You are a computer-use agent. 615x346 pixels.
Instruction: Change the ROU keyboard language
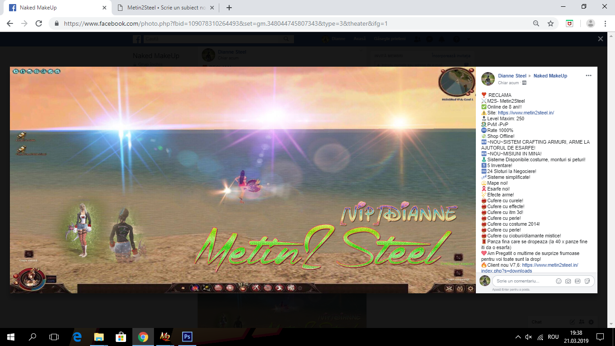coord(553,337)
